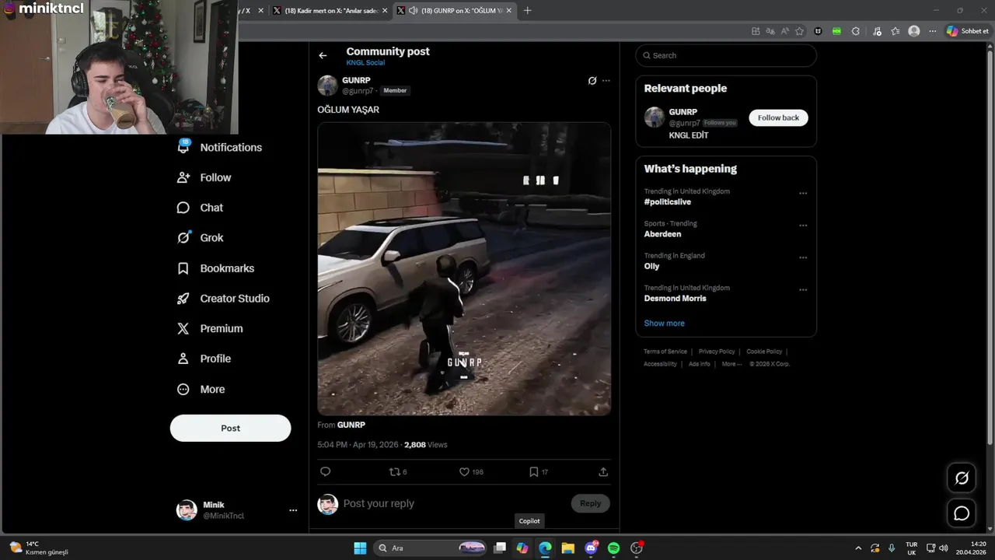Open account menu dots beside Minik
Viewport: 995px width, 560px height.
[293, 510]
